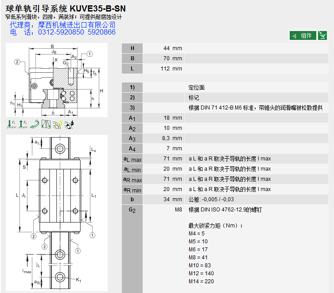The height and width of the screenshot is (293, 334).
Task: Click the double panel sealing icon
Action: point(46,125)
